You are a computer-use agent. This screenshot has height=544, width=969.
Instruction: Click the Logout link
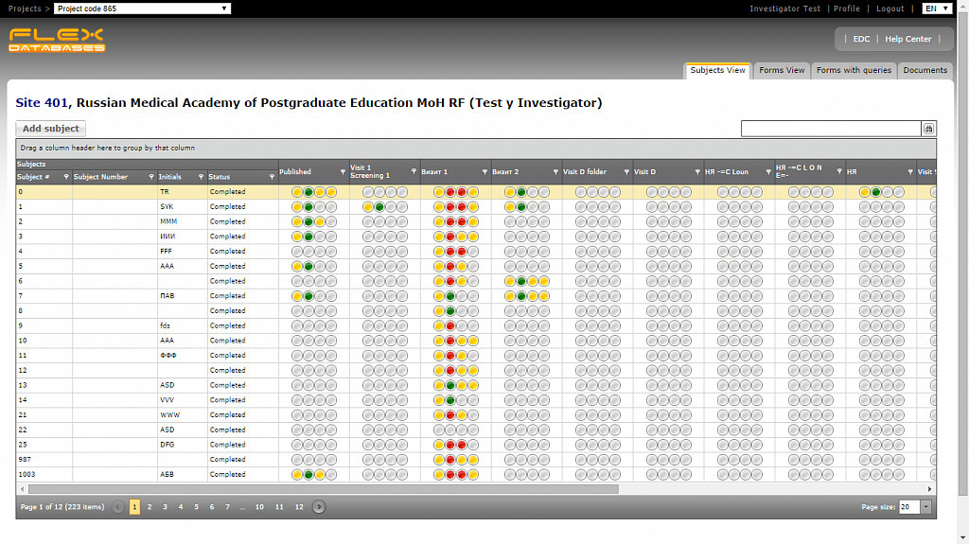[x=890, y=9]
